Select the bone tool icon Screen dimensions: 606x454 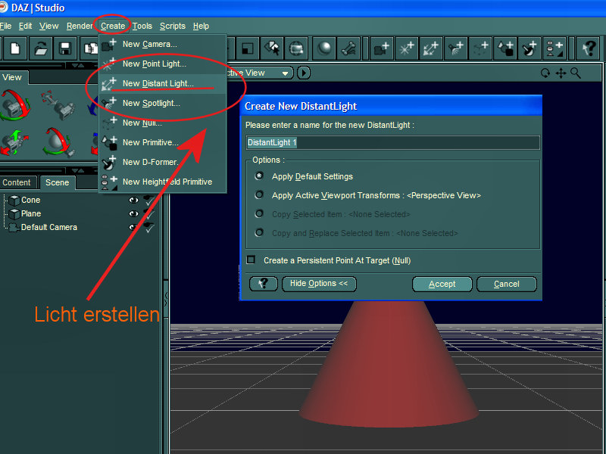348,48
